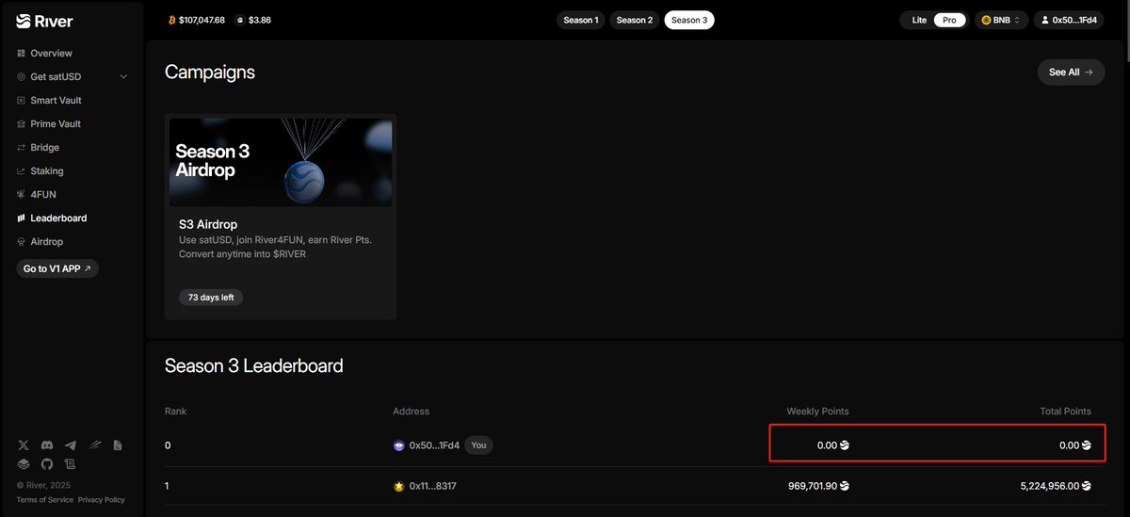
Task: Open the BNB network dropdown
Action: pos(1001,20)
